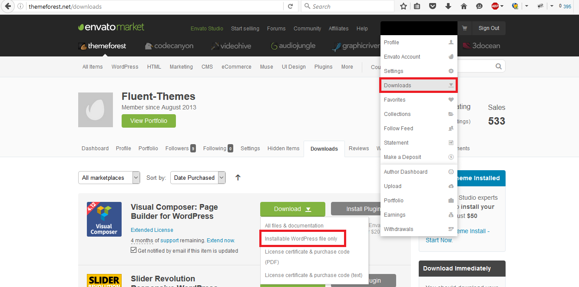Save the page to Pocket
Viewport: 579px width, 287px height.
[x=433, y=6]
